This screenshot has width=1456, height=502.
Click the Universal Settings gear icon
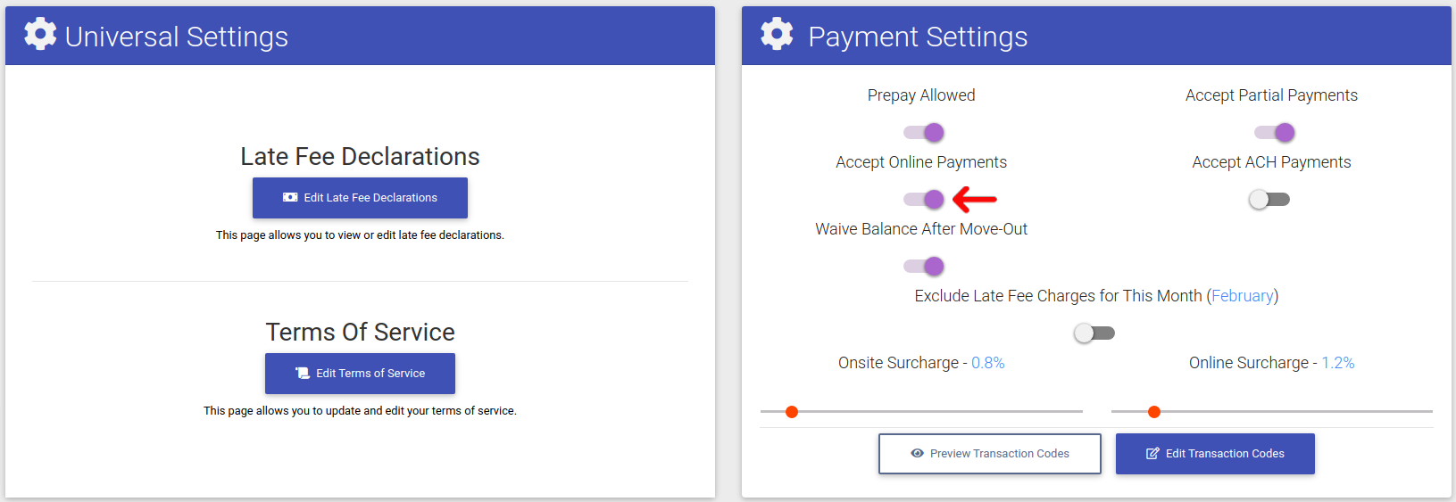point(40,34)
